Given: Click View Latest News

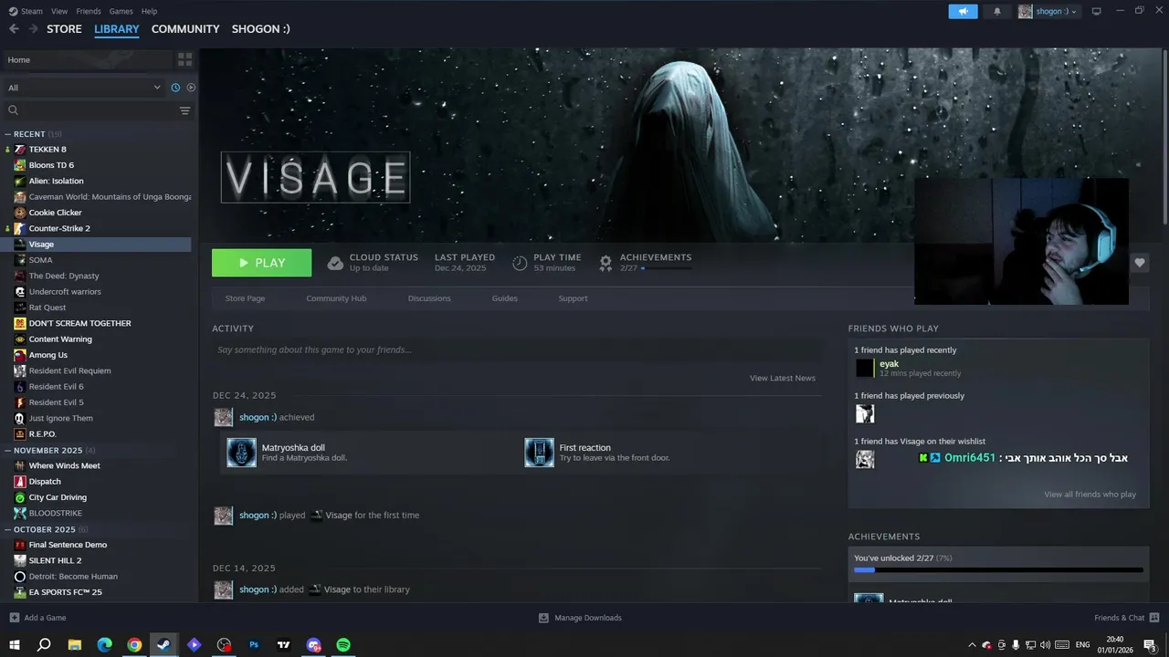Looking at the screenshot, I should click(783, 378).
